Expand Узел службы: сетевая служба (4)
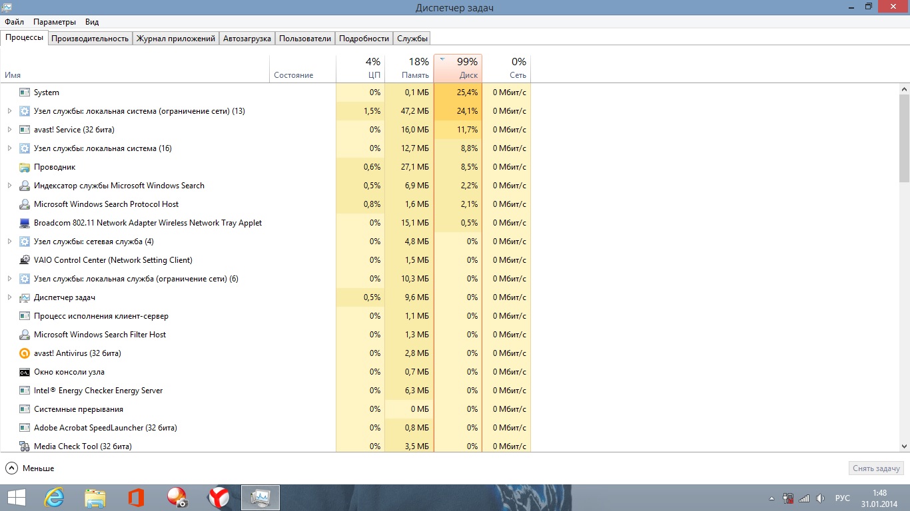The image size is (910, 511). pos(9,242)
